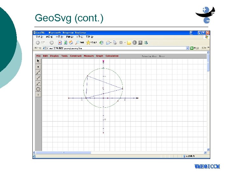Click the Windows flag logo icon
This screenshot has height=172, width=229.
[206, 37]
